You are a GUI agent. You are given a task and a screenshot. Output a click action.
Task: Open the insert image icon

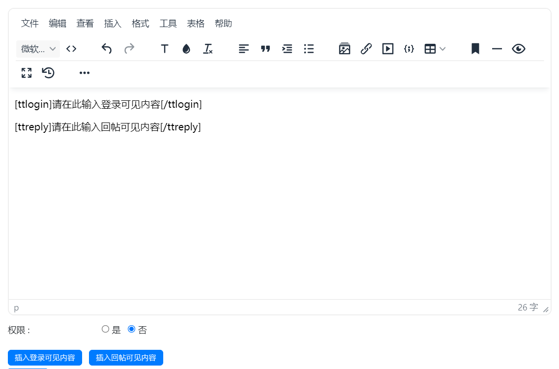tap(345, 49)
